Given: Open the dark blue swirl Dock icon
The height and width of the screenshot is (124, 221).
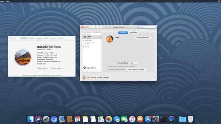Looking at the screenshot, I should (x=171, y=119).
